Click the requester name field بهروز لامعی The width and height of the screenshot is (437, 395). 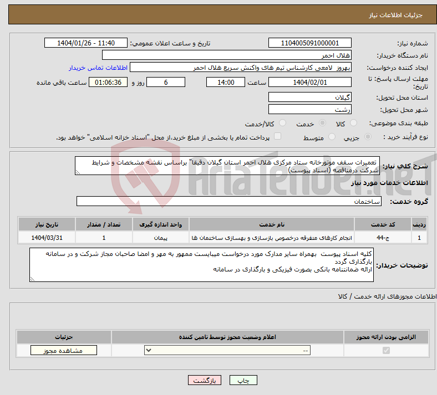tap(241, 68)
